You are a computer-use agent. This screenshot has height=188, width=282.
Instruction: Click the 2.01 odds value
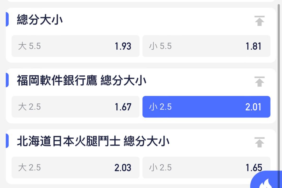pyautogui.click(x=253, y=107)
